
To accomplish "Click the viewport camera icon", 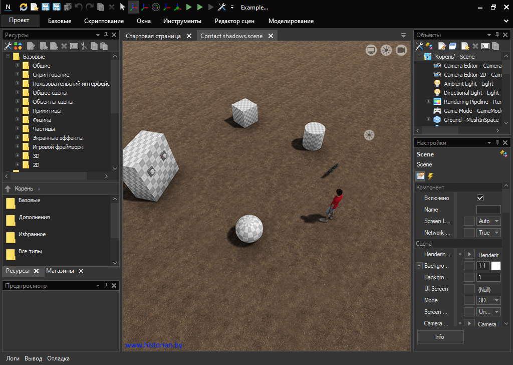I will tap(401, 50).
